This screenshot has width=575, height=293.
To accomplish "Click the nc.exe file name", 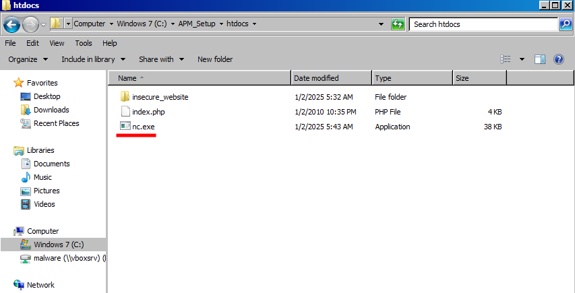I will pos(144,127).
